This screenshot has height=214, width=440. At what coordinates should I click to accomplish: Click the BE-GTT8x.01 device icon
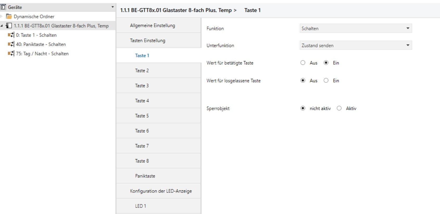pyautogui.click(x=9, y=26)
